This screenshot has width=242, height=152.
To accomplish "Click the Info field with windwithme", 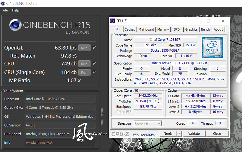I will coord(60,143).
